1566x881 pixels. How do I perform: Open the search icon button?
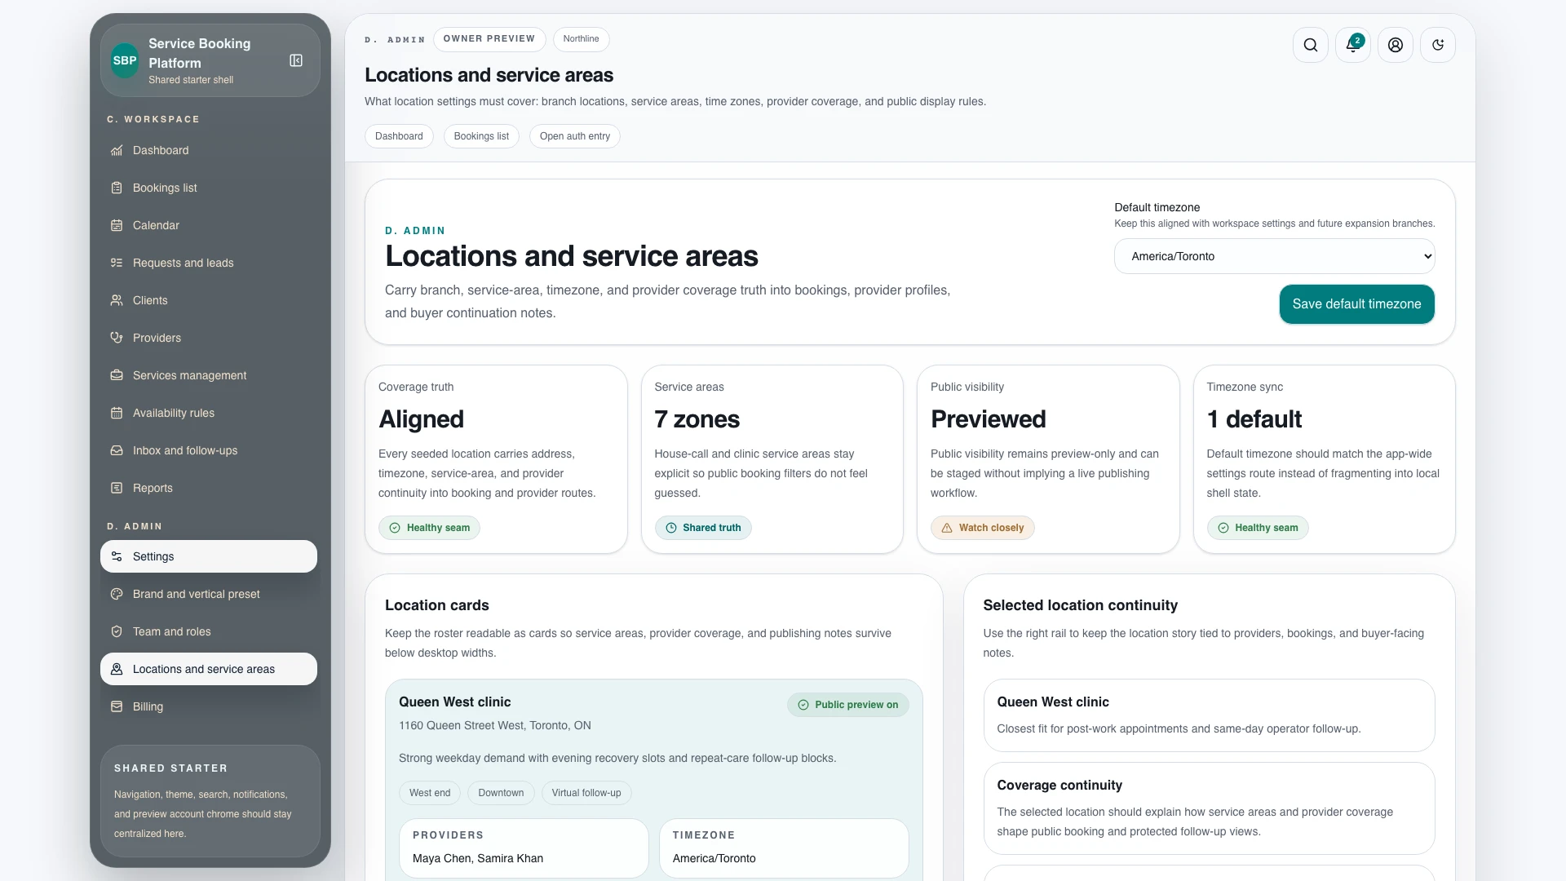1311,45
